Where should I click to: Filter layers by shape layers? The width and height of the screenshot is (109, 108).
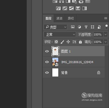tap(92, 27)
